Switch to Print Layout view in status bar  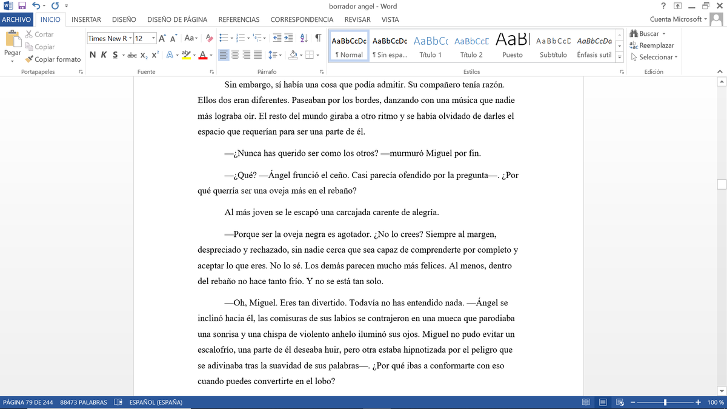(x=603, y=402)
